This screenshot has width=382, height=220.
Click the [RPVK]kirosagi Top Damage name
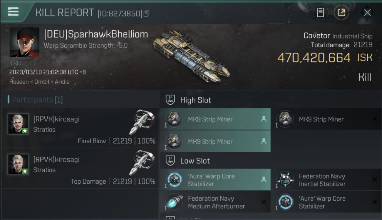(x=56, y=160)
